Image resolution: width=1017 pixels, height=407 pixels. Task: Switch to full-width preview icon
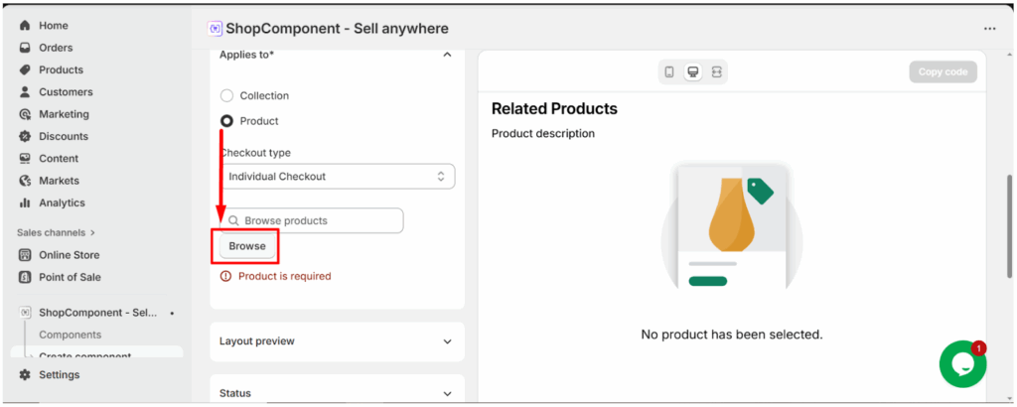[716, 72]
